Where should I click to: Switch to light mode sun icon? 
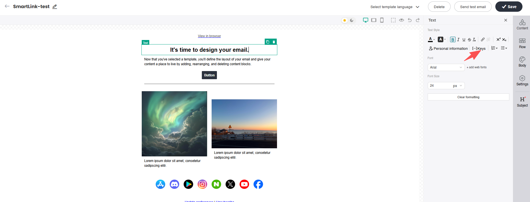pyautogui.click(x=345, y=20)
